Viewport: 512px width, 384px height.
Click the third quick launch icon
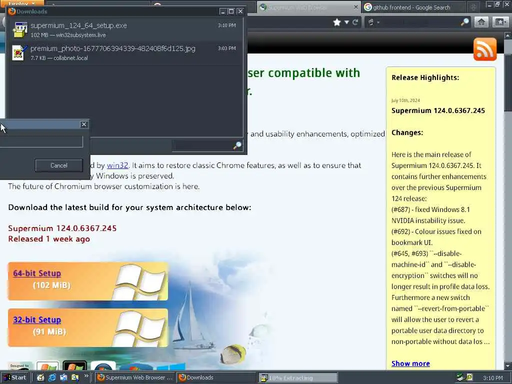coord(63,377)
